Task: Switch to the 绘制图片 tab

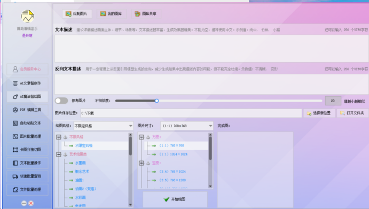Action: click(77, 14)
